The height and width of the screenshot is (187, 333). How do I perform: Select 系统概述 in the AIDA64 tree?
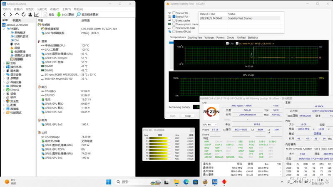18,32
